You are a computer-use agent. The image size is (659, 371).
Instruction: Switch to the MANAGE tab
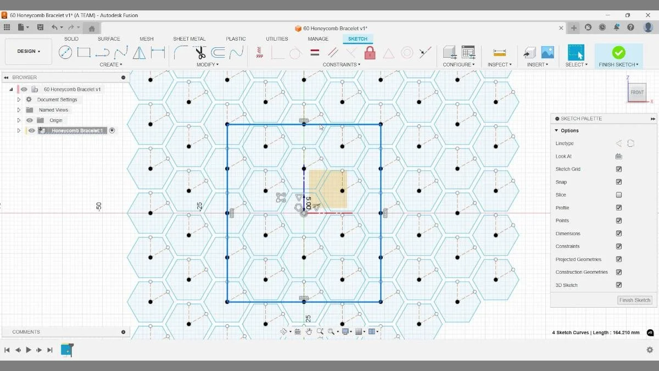[x=317, y=38]
